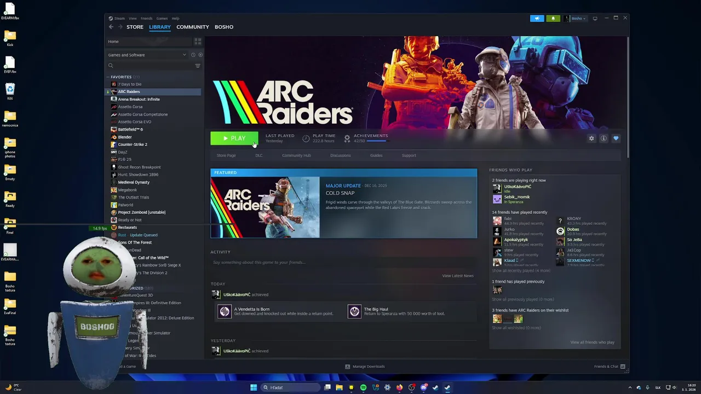Screen dimensions: 701x394
Task: Show ARC Raiders game info icon
Action: pyautogui.click(x=604, y=138)
